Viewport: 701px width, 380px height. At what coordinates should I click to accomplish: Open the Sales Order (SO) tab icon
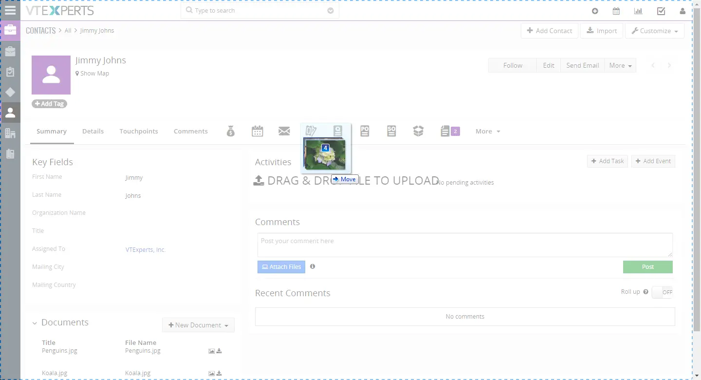point(391,131)
